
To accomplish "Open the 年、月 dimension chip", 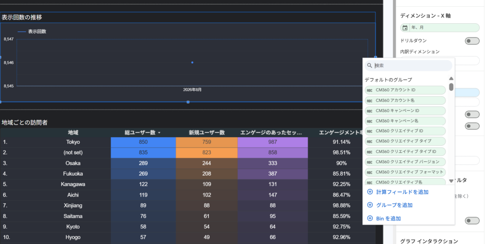I will (440, 28).
